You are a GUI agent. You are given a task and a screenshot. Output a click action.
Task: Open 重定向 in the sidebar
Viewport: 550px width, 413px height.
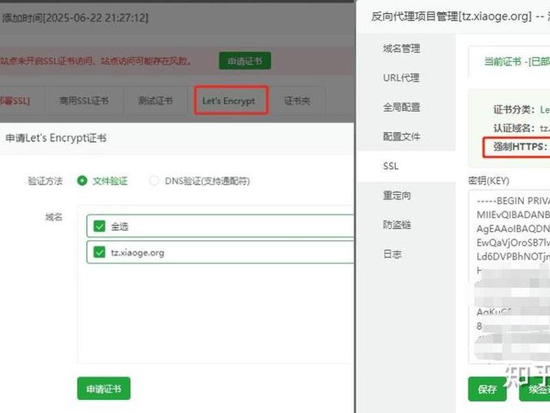[x=397, y=195]
